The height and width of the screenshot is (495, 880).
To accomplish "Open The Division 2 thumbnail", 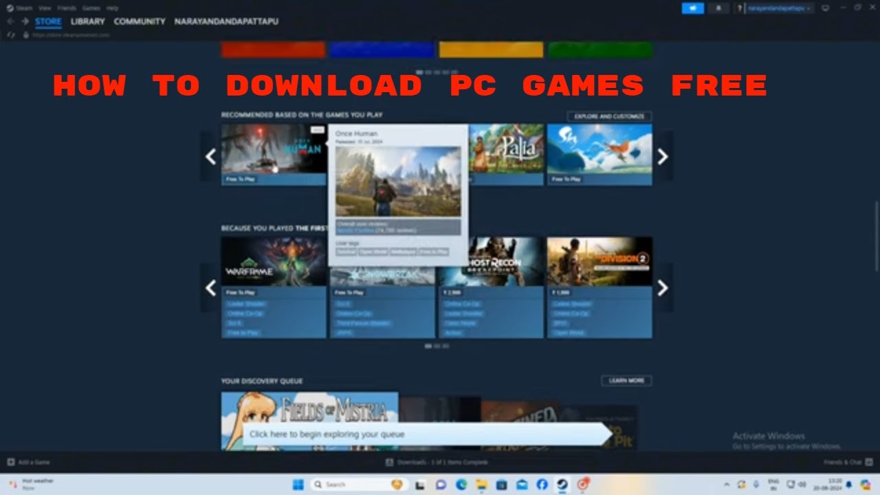I will 599,261.
